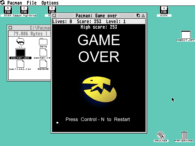Screen dimensions: 195x146
Task: Open the Options menu
Action: pos(50,3)
